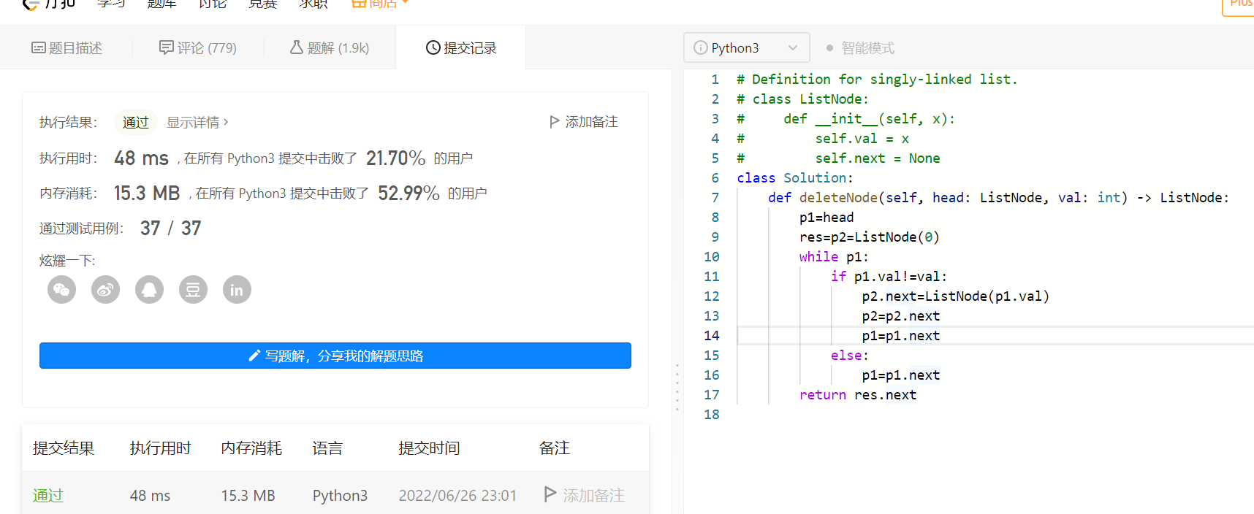This screenshot has width=1254, height=514.
Task: Toggle 智能模式 smart mode
Action: click(x=860, y=48)
